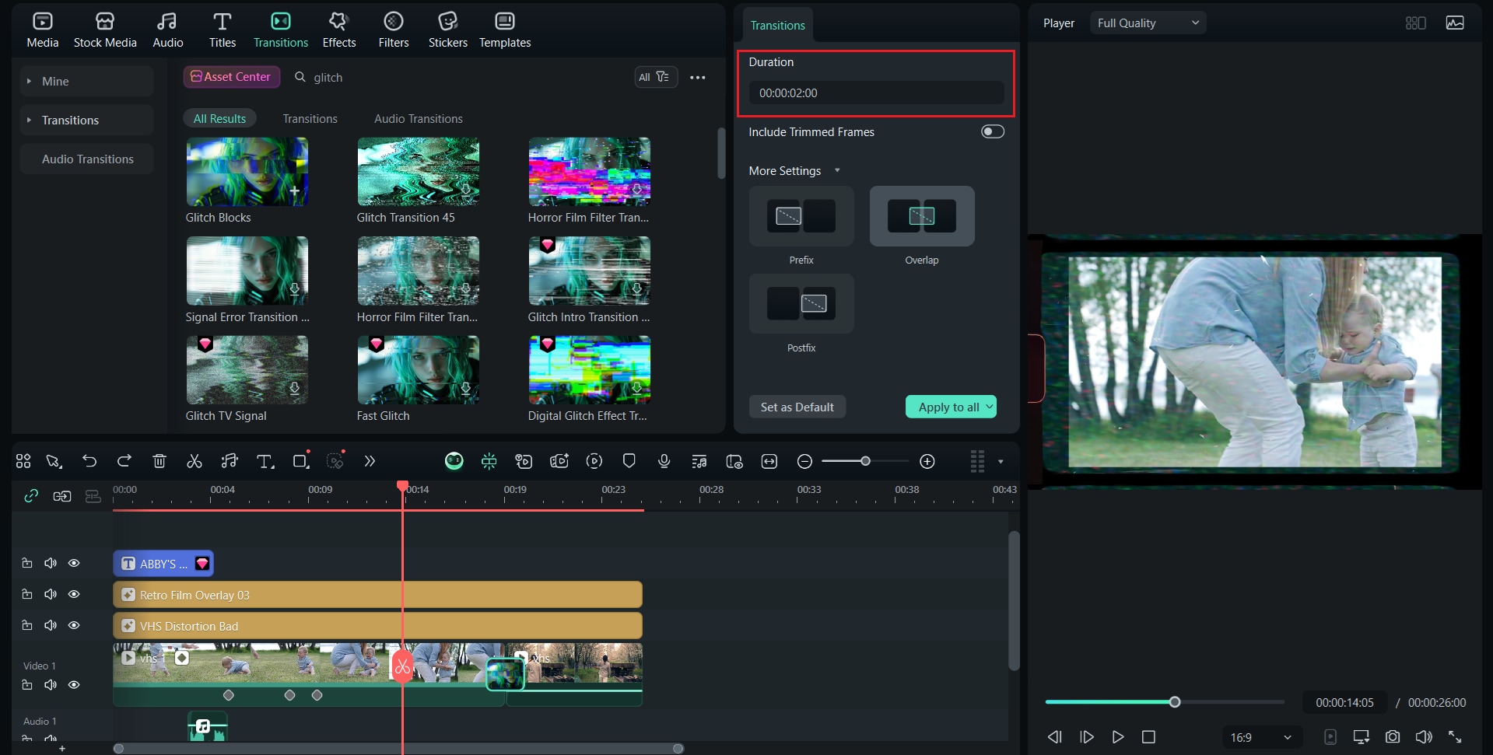Viewport: 1493px width, 755px height.
Task: Open the add text tool
Action: point(265,460)
